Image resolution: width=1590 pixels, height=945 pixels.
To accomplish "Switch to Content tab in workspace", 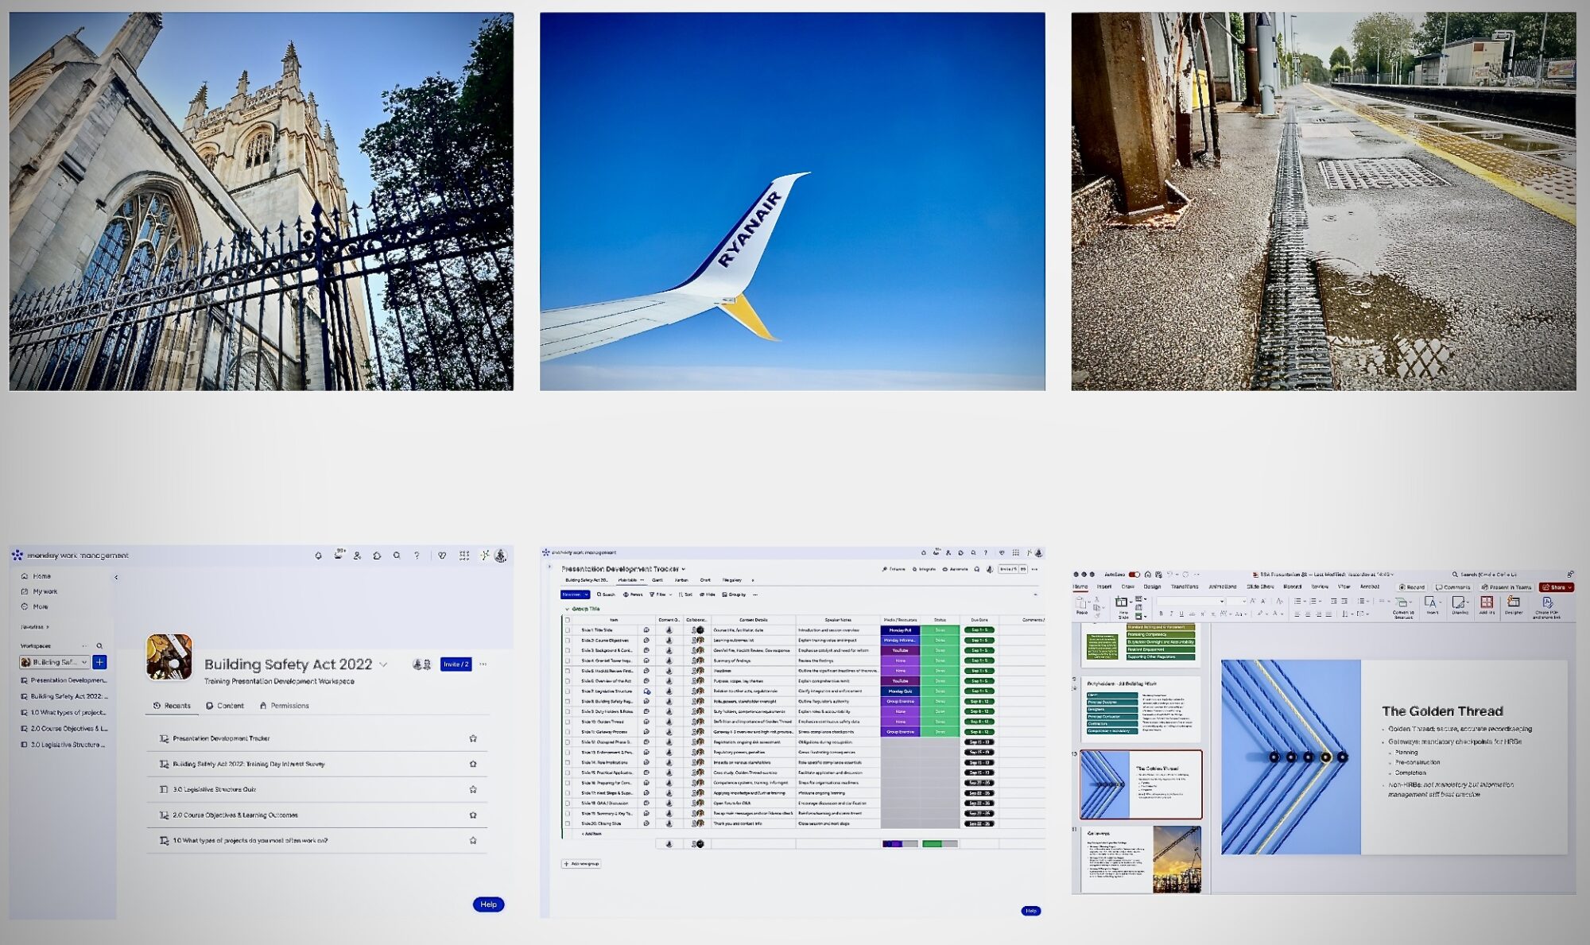I will pyautogui.click(x=225, y=706).
